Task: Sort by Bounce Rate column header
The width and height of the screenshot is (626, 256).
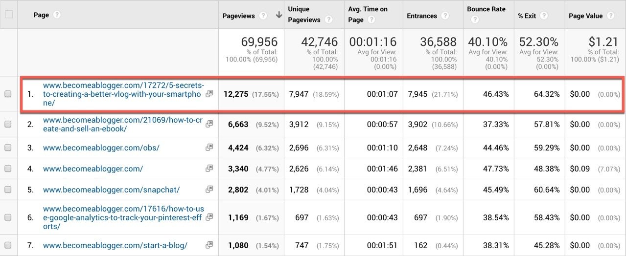Action: [487, 9]
